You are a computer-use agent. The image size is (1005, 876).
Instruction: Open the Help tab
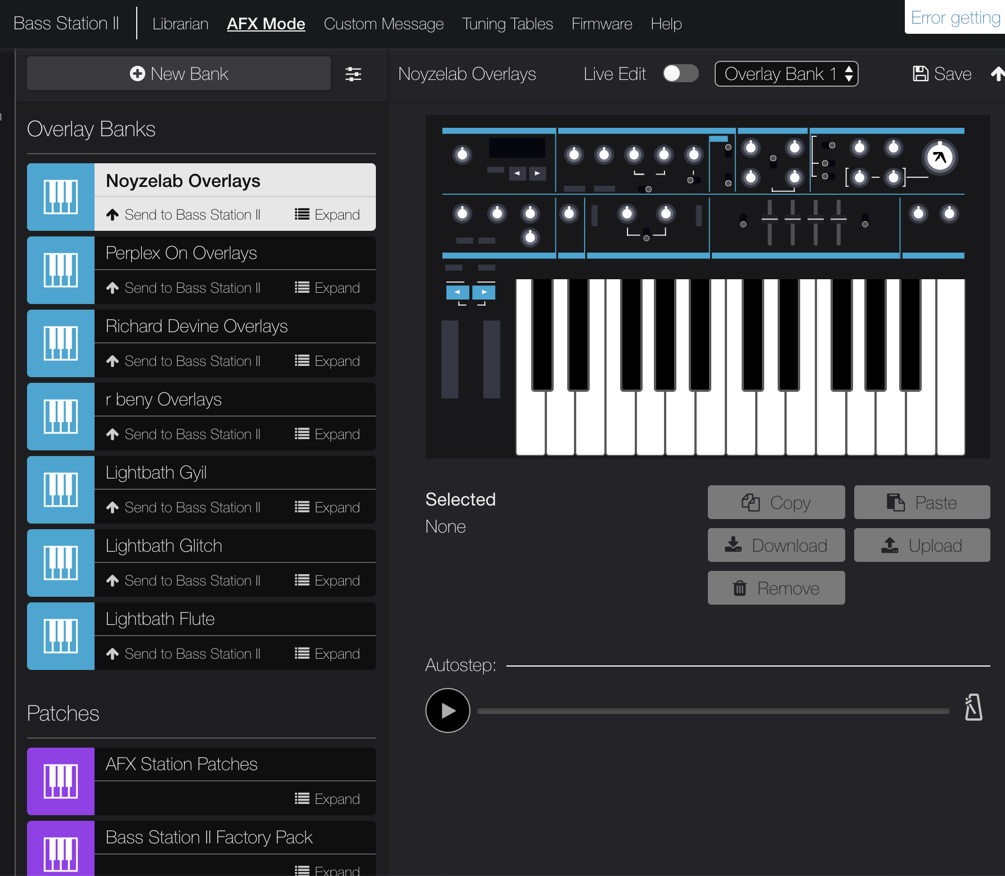(666, 24)
